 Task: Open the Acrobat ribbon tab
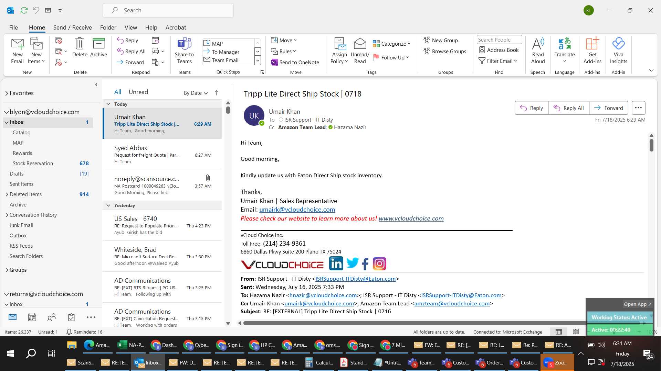pos(176,27)
